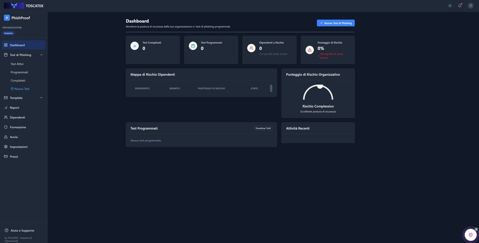This screenshot has height=243, width=479.
Task: Click the Nessun test programmato text
Action: pos(146,141)
